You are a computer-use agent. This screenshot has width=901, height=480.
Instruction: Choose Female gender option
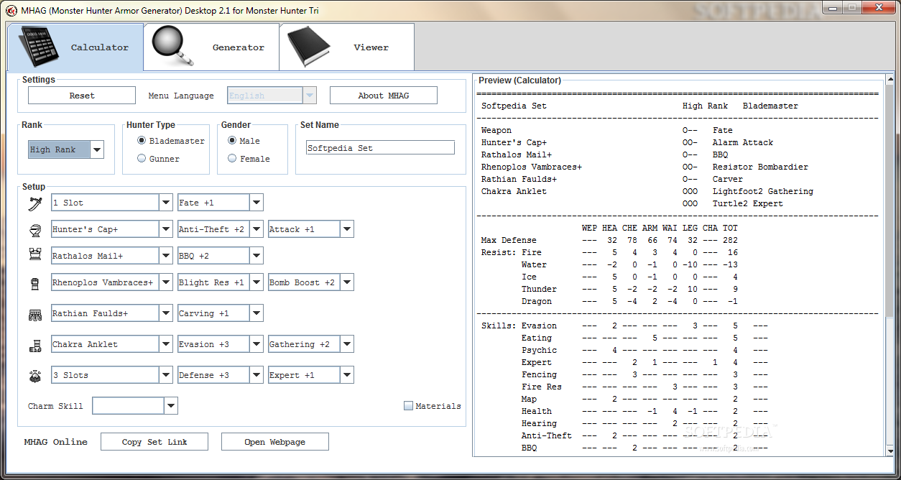coord(232,159)
